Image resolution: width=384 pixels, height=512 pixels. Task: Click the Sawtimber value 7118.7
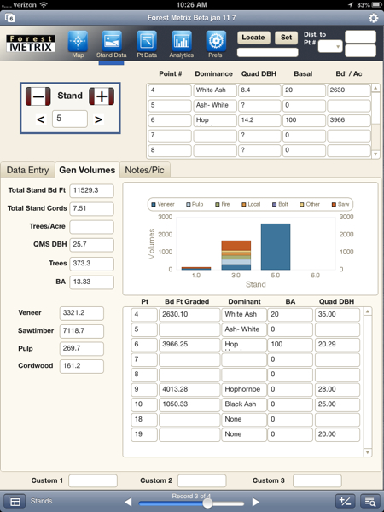[82, 331]
